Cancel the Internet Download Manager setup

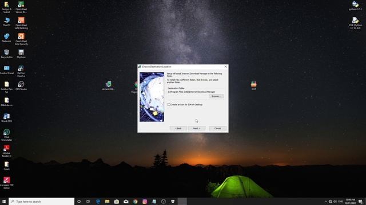pos(217,128)
